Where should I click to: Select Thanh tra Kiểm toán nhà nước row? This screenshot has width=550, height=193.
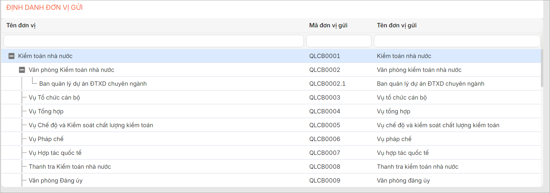(70, 167)
